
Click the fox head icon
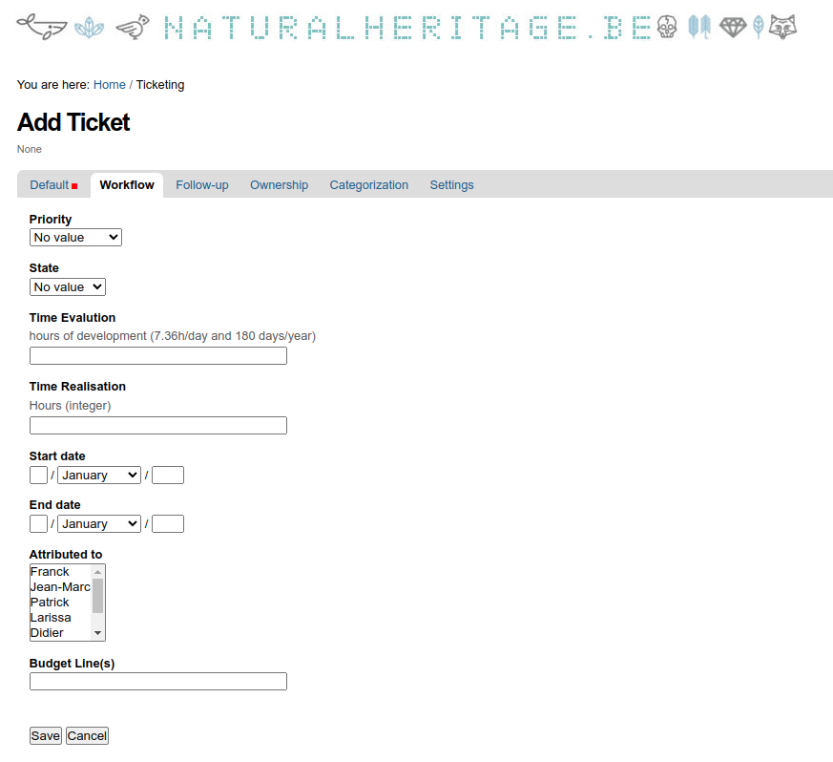tap(783, 28)
